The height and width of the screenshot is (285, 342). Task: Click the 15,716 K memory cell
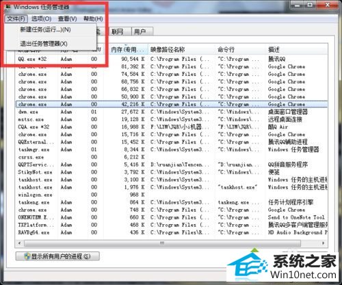[133, 135]
